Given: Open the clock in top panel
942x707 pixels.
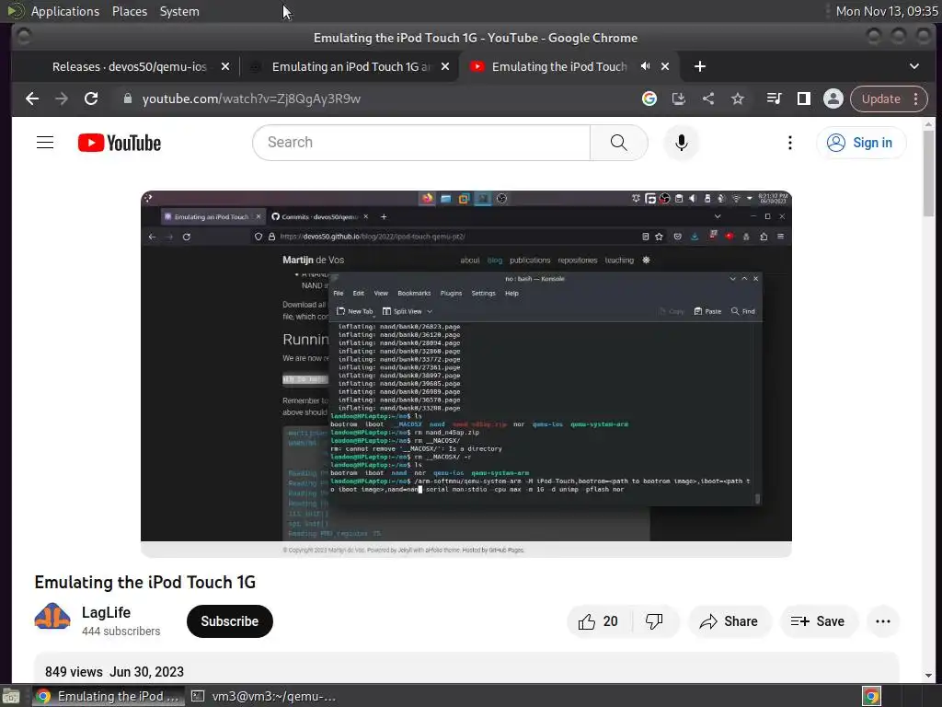Looking at the screenshot, I should tap(887, 11).
